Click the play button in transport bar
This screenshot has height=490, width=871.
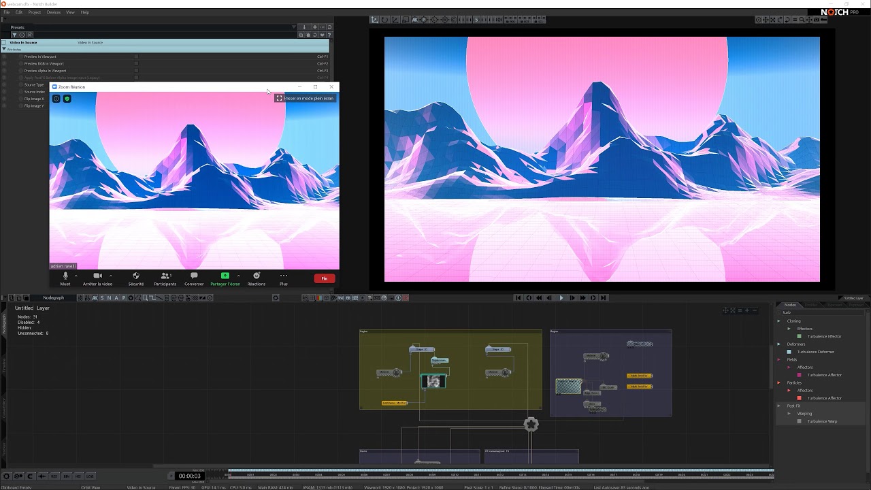561,297
